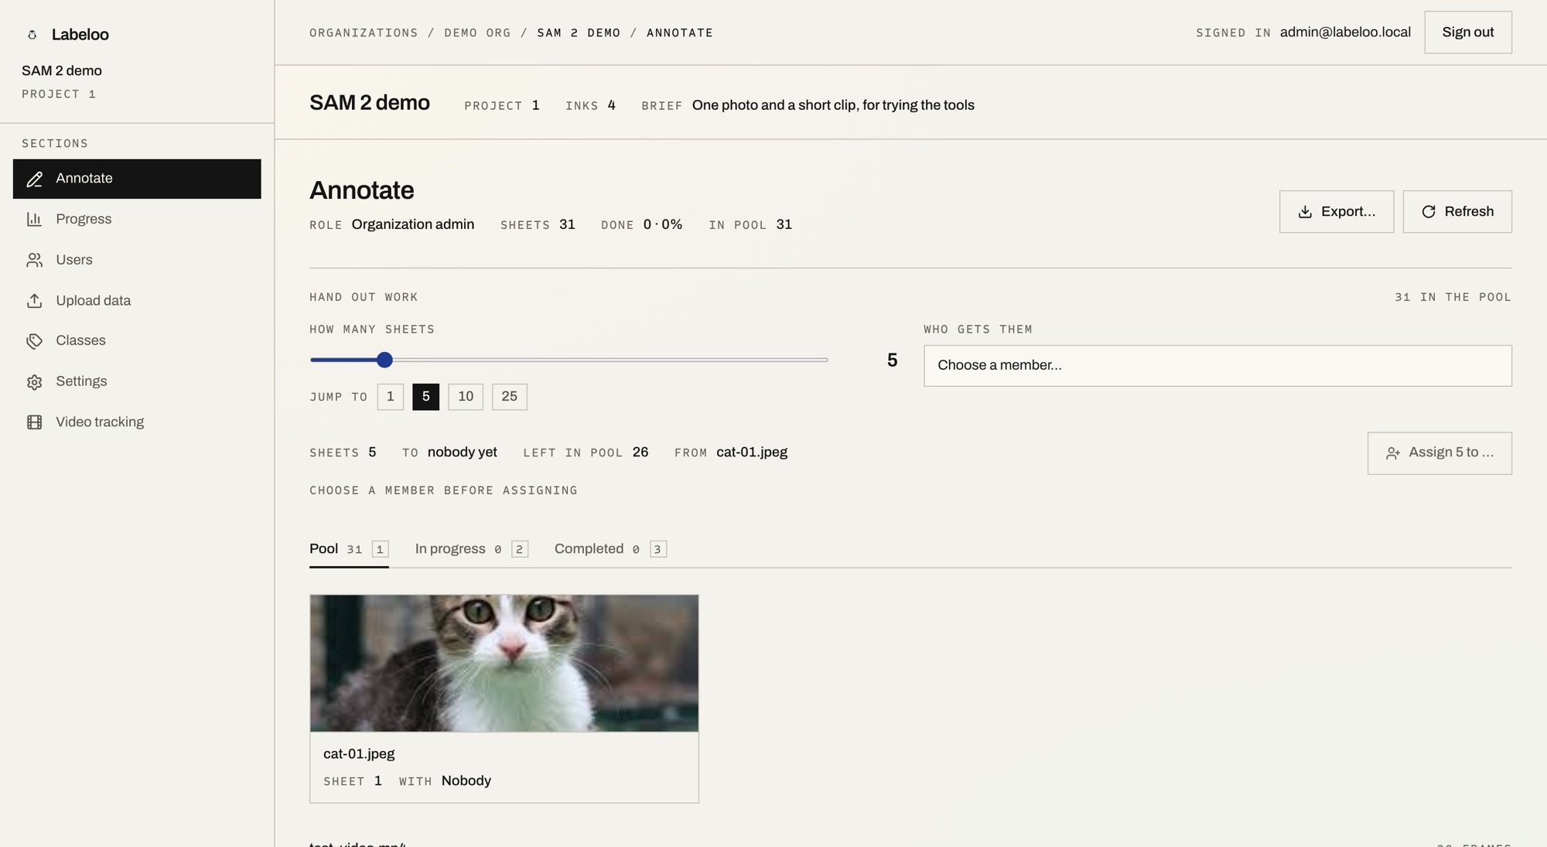Screen dimensions: 1547x847
Task: Click the SAM 2 demo breadcrumb
Action: click(x=579, y=33)
